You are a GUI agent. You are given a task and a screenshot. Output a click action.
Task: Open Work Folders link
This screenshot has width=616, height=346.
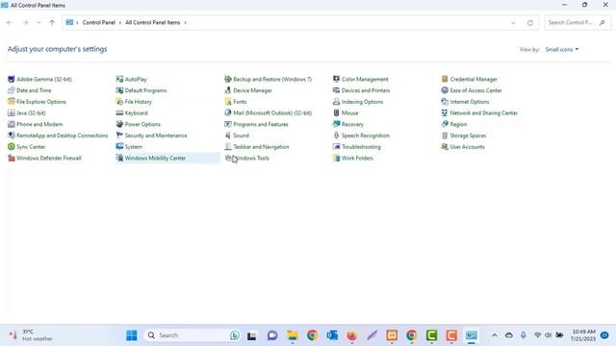tap(357, 158)
